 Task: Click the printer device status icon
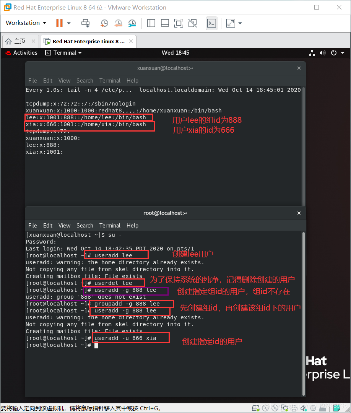tap(294, 408)
